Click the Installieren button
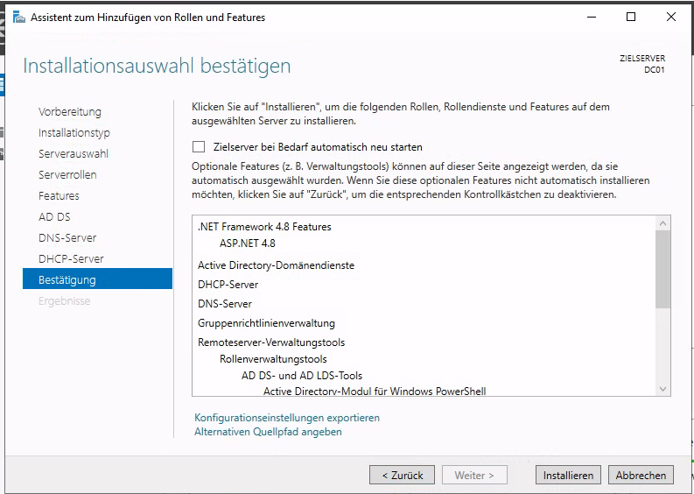The width and height of the screenshot is (694, 494). click(x=568, y=475)
